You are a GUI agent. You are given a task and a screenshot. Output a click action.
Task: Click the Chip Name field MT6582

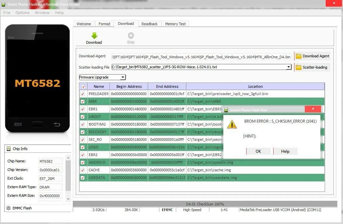coord(50,161)
